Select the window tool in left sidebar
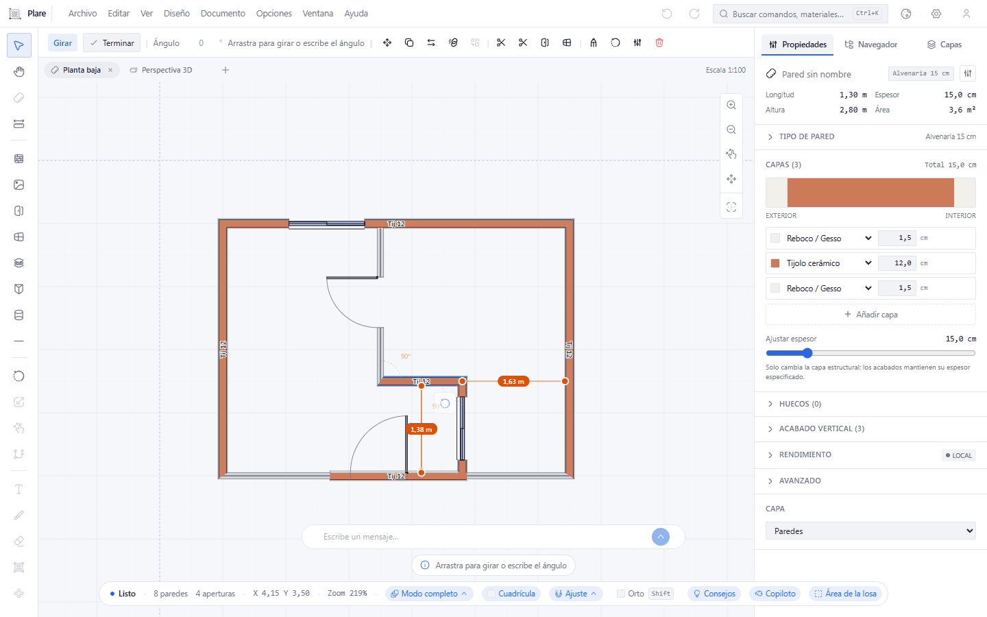The image size is (987, 617). pos(19,237)
